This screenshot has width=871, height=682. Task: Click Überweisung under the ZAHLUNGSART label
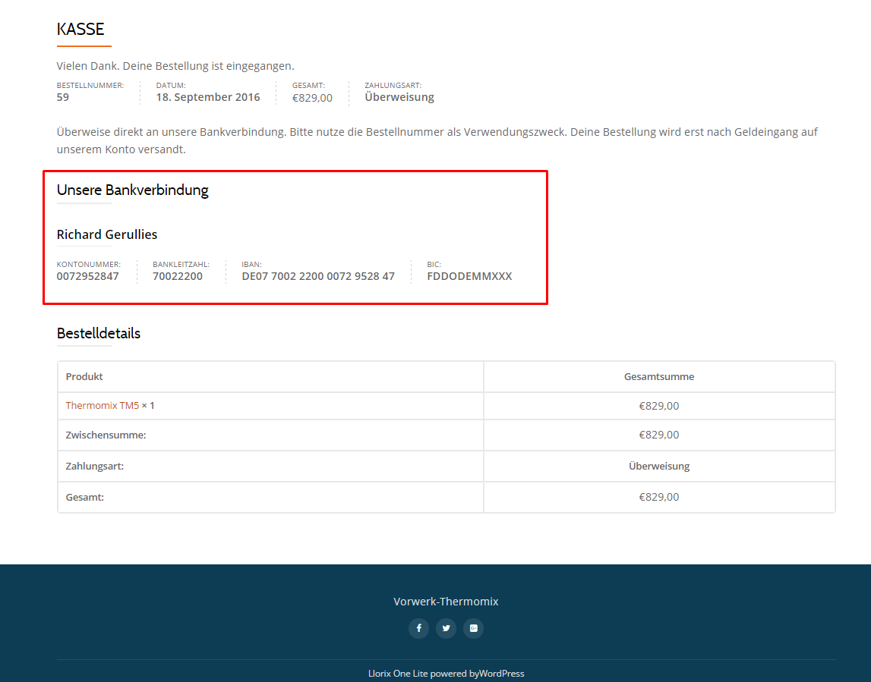tap(399, 97)
